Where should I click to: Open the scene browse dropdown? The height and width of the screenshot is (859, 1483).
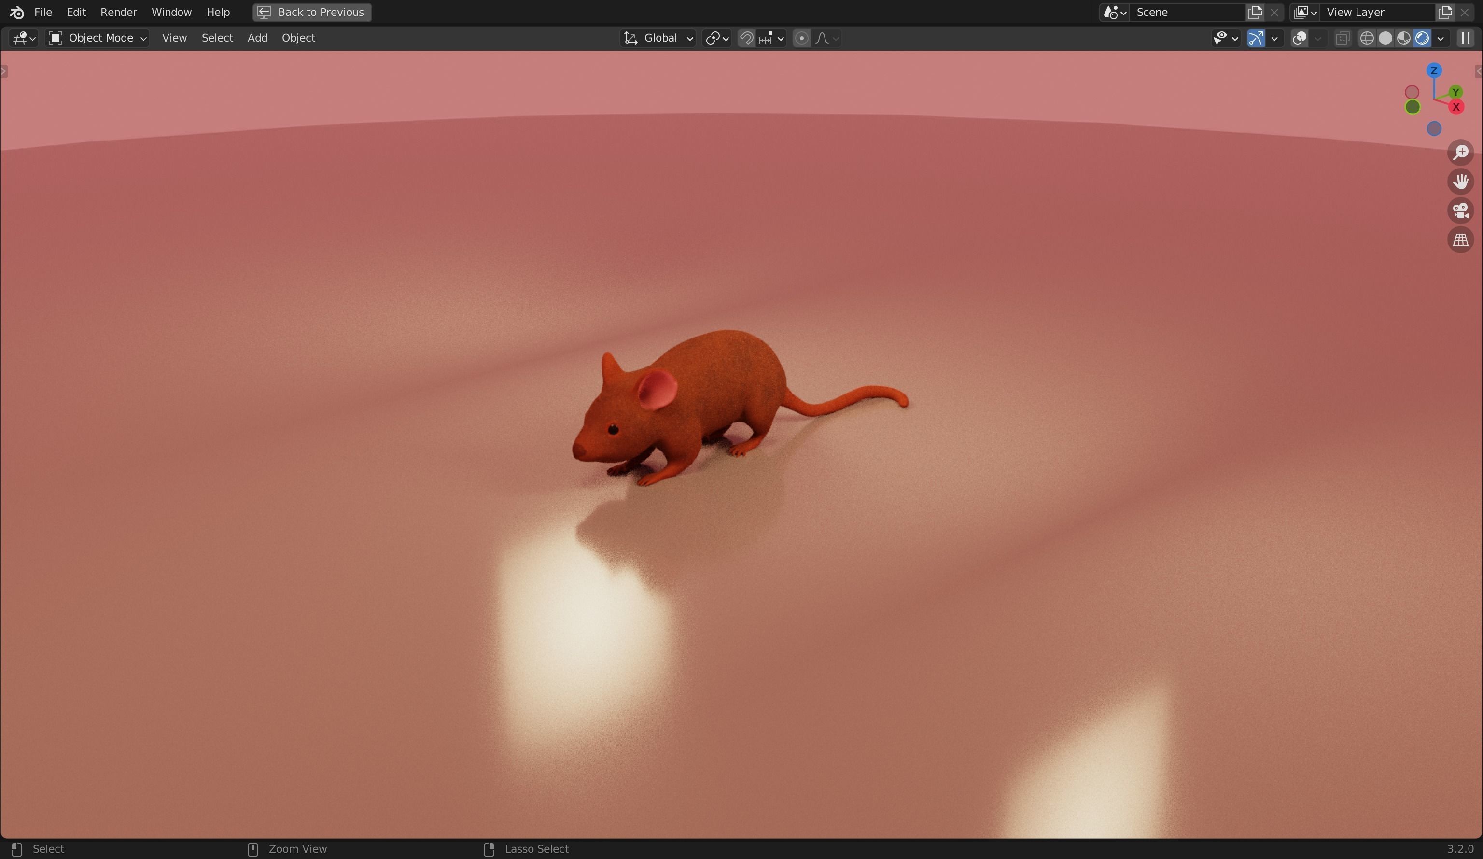tap(1115, 13)
